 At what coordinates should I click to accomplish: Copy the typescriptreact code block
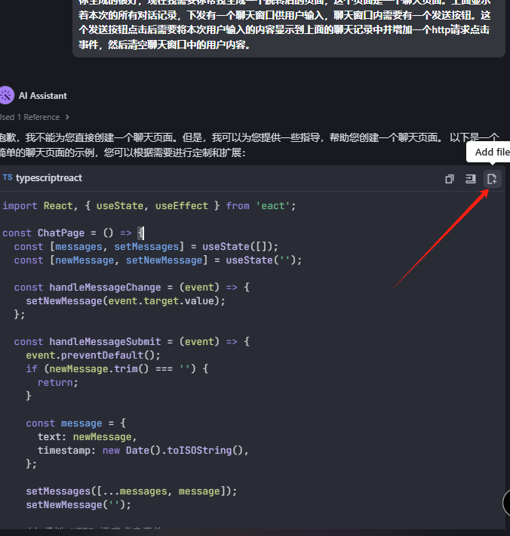(450, 179)
